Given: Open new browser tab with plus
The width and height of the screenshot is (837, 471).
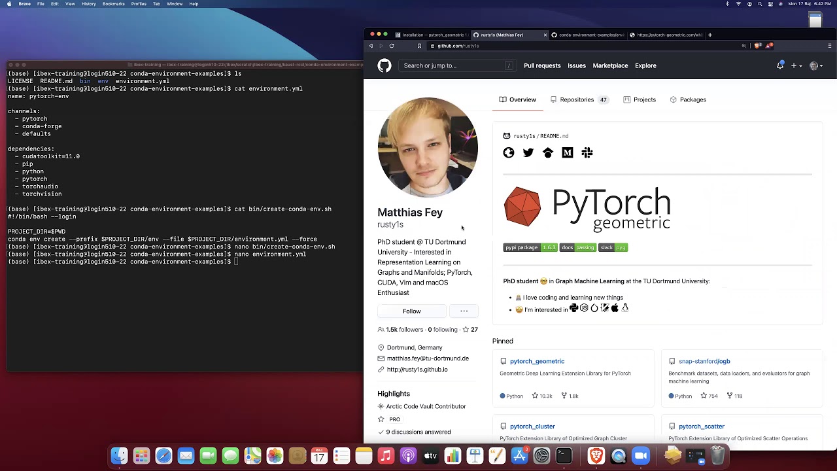Looking at the screenshot, I should tap(710, 35).
